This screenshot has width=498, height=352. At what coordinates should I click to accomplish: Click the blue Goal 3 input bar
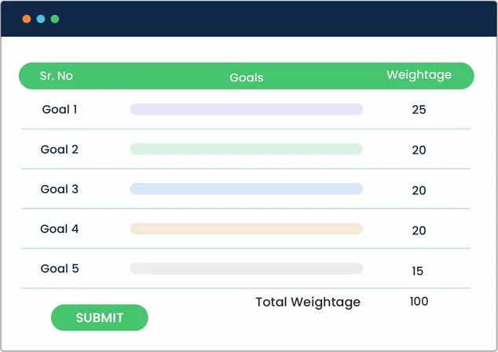pyautogui.click(x=246, y=189)
